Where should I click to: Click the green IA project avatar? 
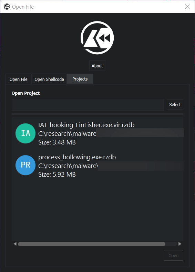[25, 133]
